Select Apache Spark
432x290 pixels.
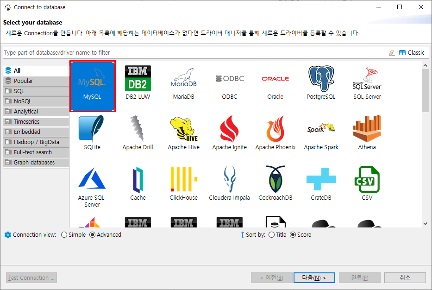click(x=321, y=136)
